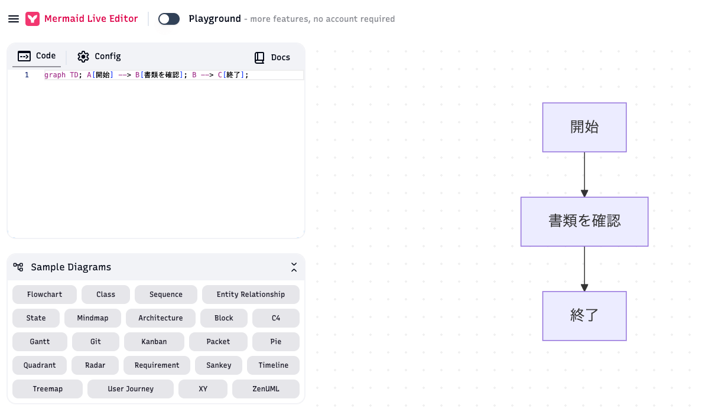
Task: Open the hamburger menu
Action: pyautogui.click(x=14, y=19)
